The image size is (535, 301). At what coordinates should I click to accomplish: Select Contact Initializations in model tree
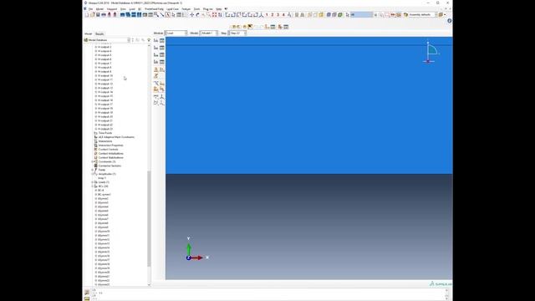click(111, 154)
